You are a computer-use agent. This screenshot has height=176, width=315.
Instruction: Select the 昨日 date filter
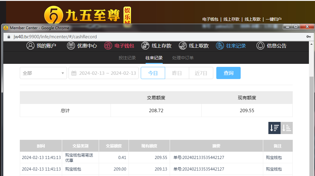pyautogui.click(x=177, y=73)
